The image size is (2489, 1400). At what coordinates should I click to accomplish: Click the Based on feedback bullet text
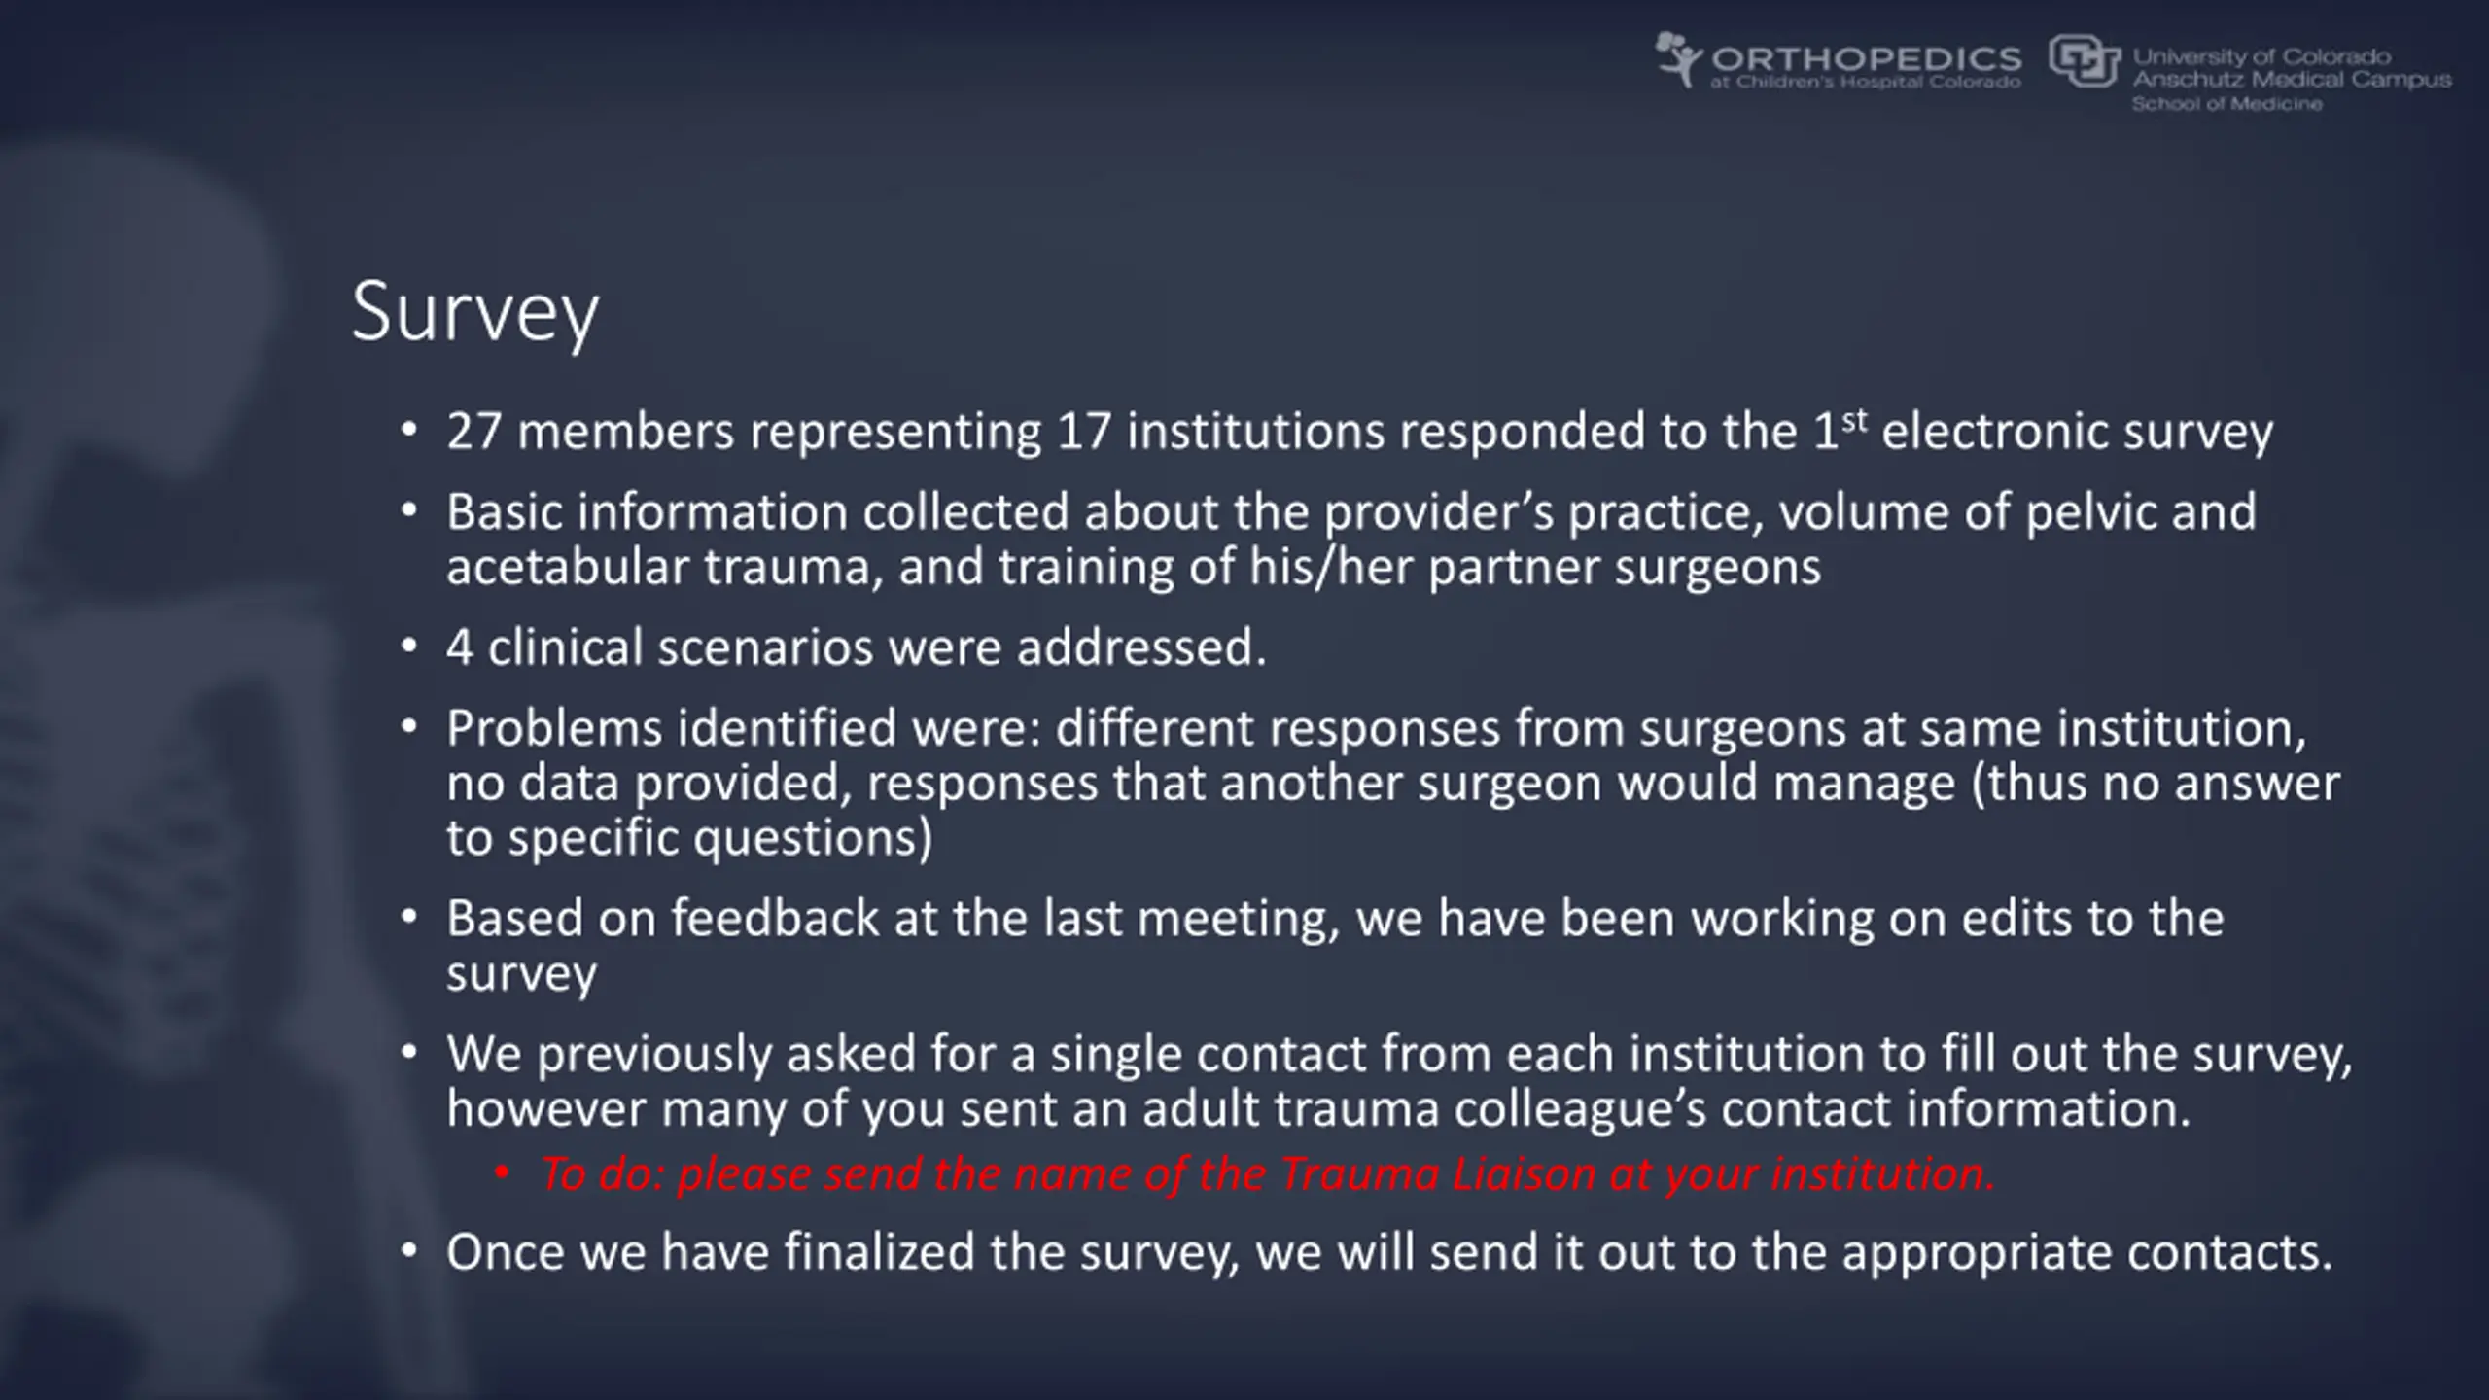click(x=1335, y=945)
